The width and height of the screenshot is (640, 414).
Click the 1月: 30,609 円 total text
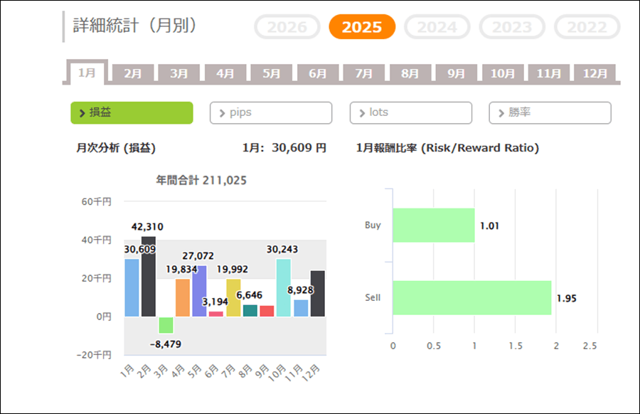click(x=284, y=148)
